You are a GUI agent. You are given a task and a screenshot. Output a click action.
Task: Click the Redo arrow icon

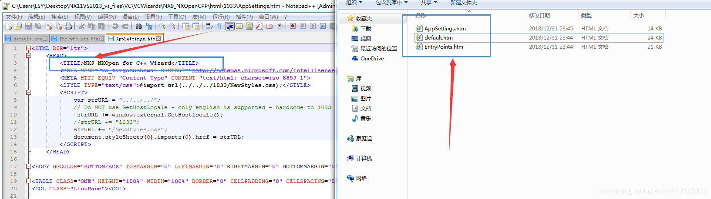[125, 26]
